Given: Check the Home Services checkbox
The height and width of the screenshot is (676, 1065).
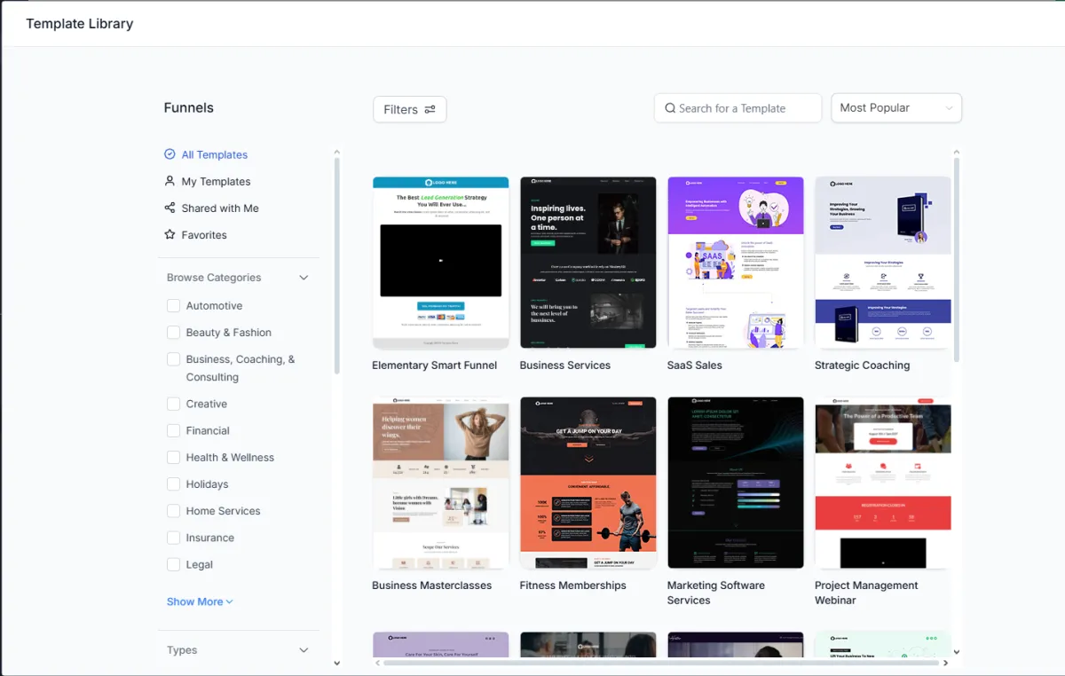Looking at the screenshot, I should (173, 511).
